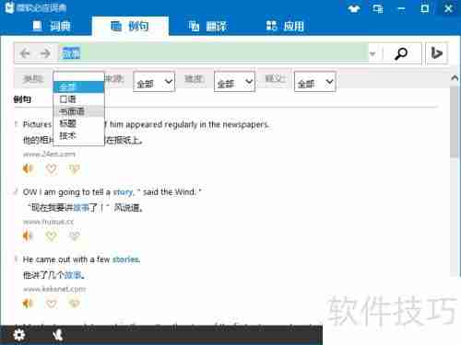Click the 例句 section heading
Viewport: 461px width, 345px height.
click(22, 99)
